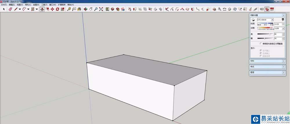Pick the Tape Measure tool
Viewport: 290px width, 124px height.
pyautogui.click(x=69, y=9)
